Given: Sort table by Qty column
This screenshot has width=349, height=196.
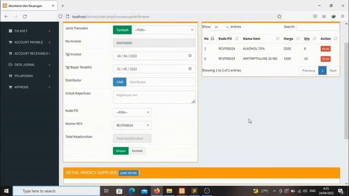Looking at the screenshot, I should point(310,39).
